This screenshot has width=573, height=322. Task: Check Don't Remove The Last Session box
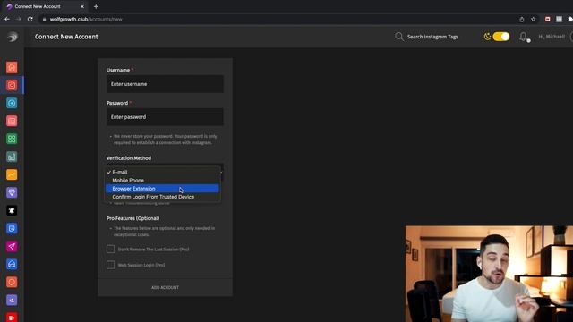[110, 249]
